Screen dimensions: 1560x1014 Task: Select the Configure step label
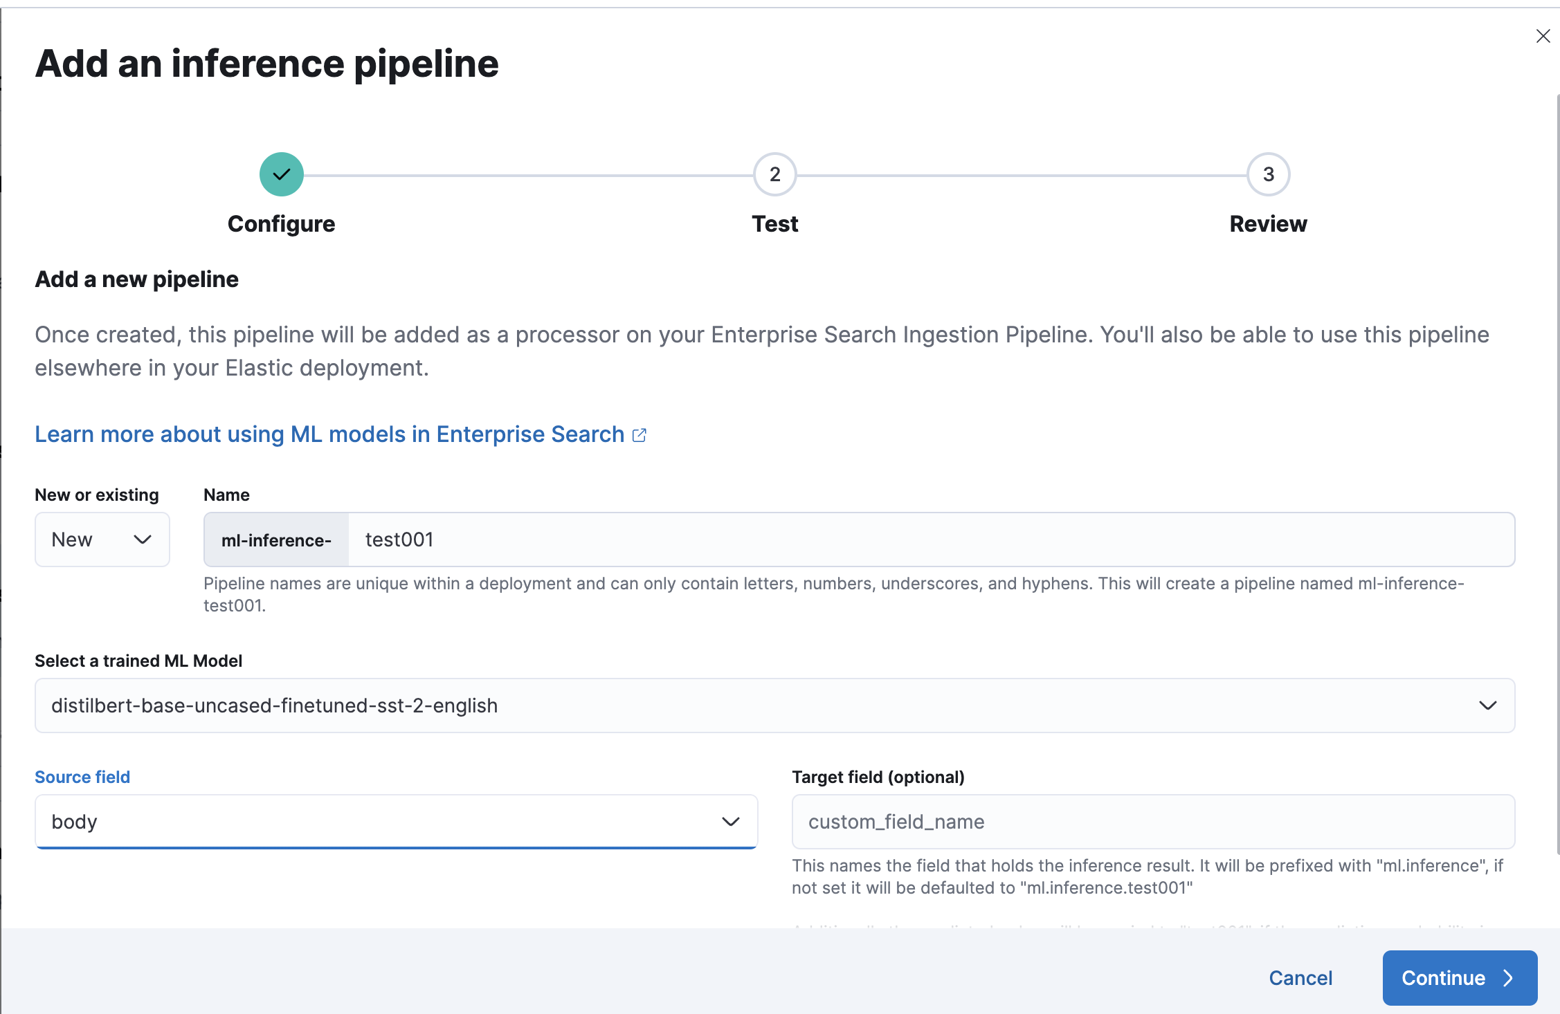(281, 224)
